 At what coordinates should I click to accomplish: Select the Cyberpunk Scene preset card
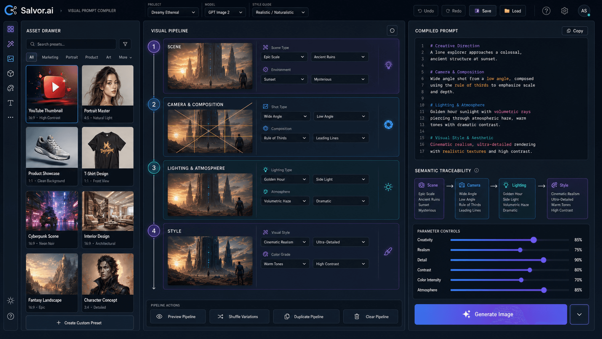coord(52,220)
